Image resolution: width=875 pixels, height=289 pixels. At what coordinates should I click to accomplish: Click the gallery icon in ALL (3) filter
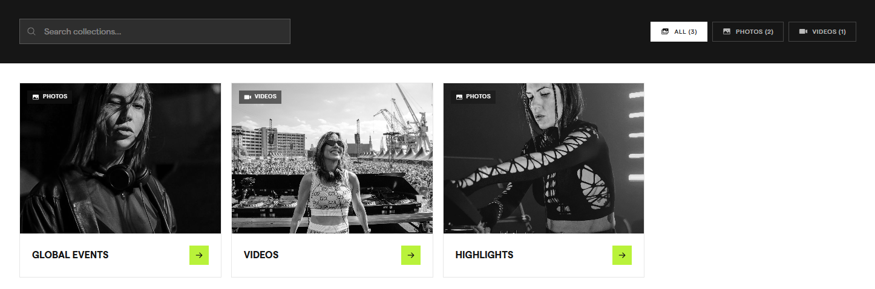pos(665,31)
